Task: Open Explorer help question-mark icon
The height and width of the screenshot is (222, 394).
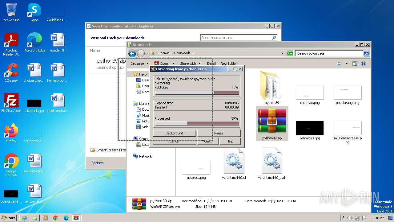Action: tap(364, 64)
